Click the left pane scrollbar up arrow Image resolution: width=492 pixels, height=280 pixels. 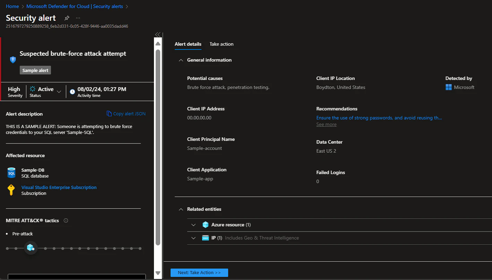158,44
